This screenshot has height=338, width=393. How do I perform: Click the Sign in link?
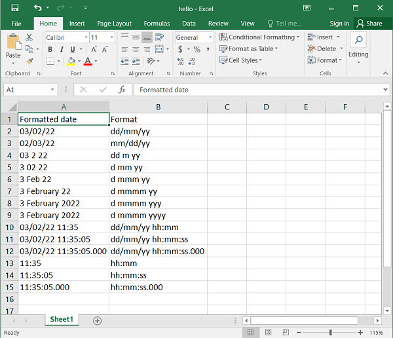tap(339, 24)
